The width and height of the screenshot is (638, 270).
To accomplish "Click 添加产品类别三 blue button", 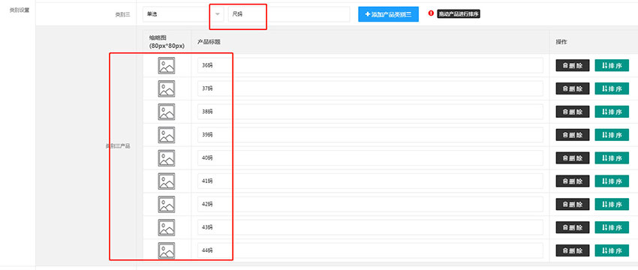I will click(x=388, y=14).
